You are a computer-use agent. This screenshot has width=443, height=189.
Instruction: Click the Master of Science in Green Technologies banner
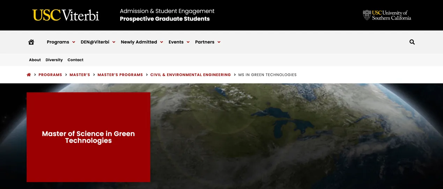(x=88, y=137)
